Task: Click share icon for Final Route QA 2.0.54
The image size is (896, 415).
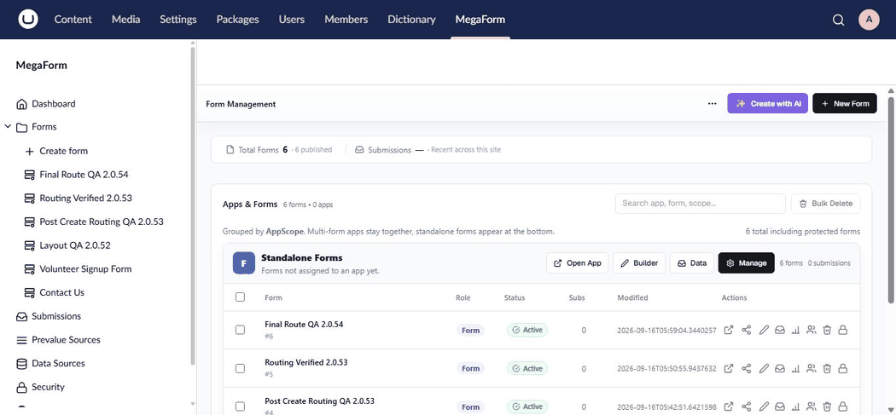Action: [747, 330]
